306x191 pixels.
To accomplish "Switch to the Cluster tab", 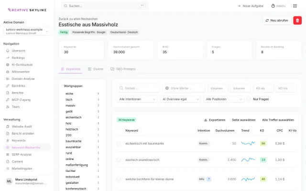I will [x=96, y=69].
